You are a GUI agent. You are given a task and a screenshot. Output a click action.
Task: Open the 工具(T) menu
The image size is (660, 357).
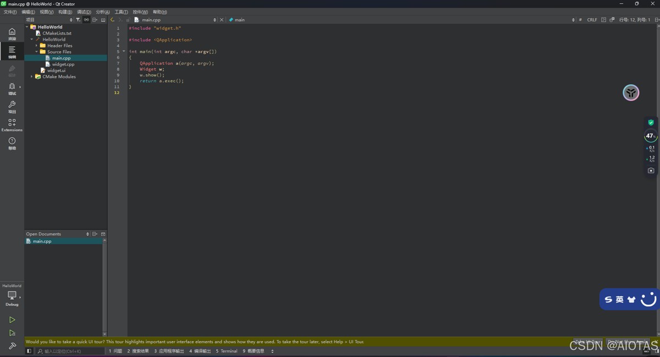tap(121, 12)
